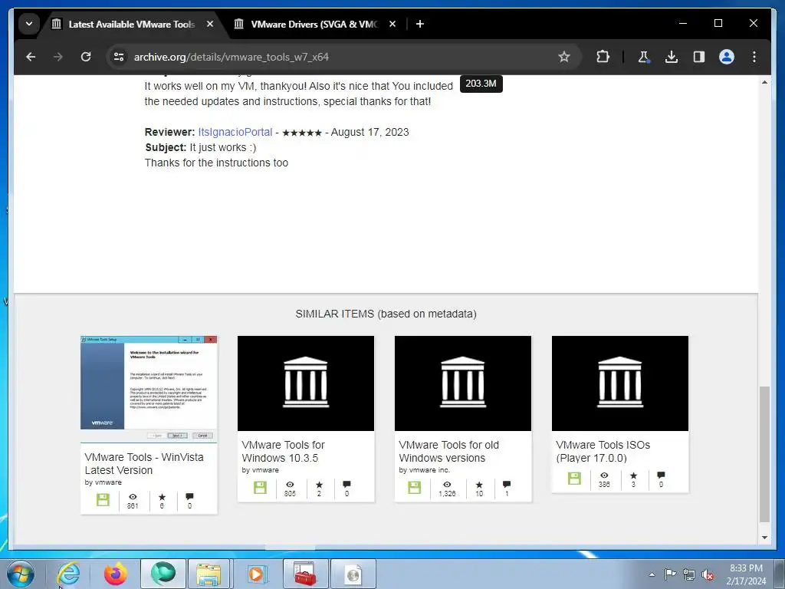Click software icon on old Windows versions card
Screen dimensions: 785x589
coord(414,487)
